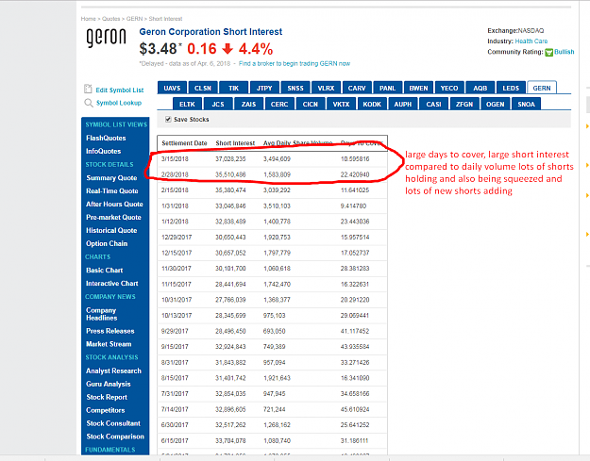This screenshot has height=461, width=590.
Task: Switch to the LEDS symbol tab
Action: pos(511,88)
